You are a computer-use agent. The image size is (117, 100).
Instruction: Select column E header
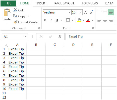92,45
